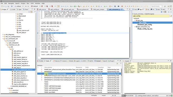Open the Macros tab in the bottom panel
The width and height of the screenshot is (173, 97).
(56, 61)
